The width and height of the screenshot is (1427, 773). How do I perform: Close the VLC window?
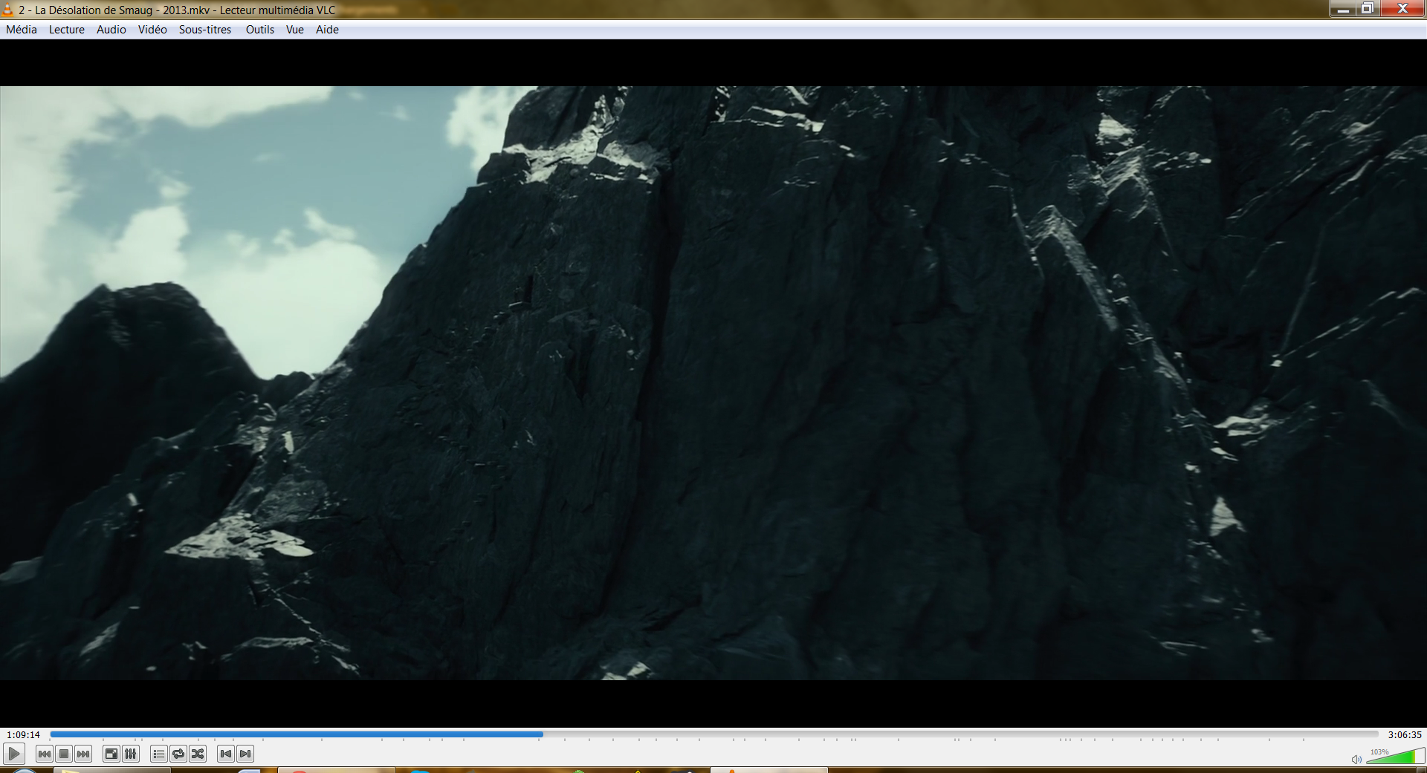point(1402,9)
